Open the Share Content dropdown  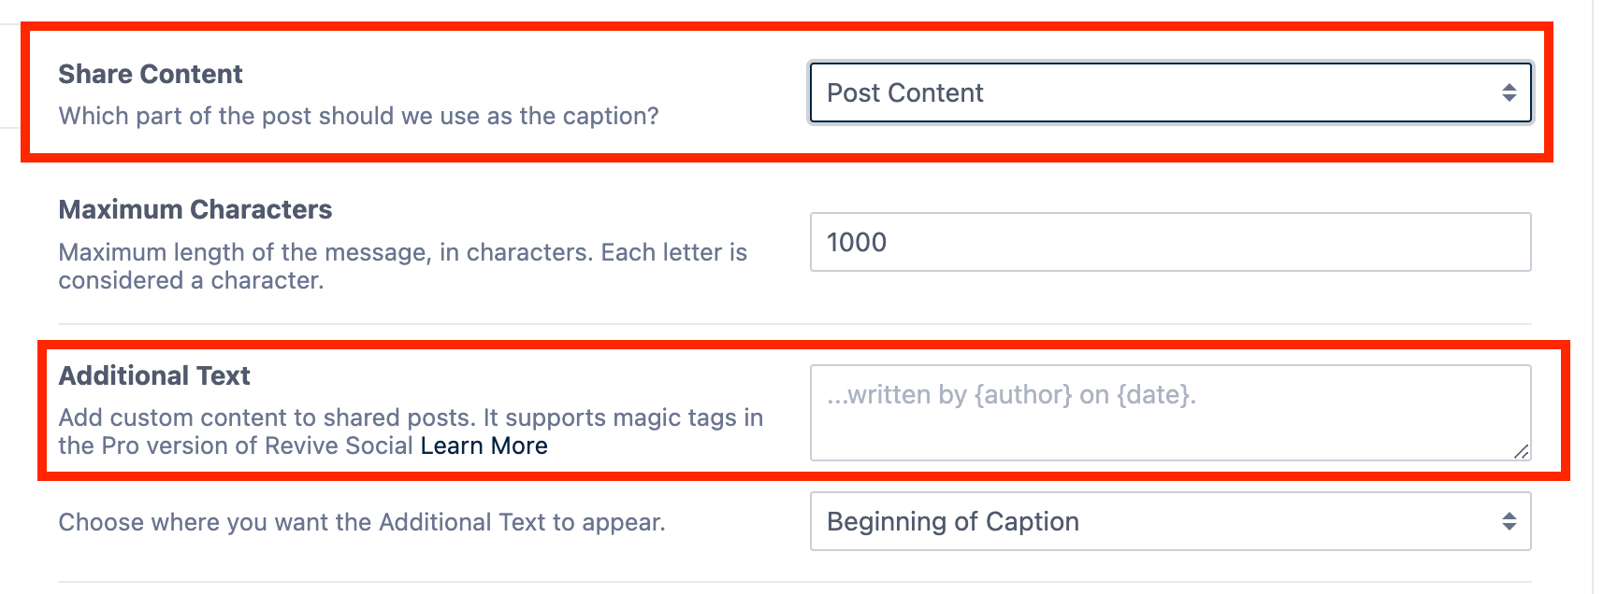pyautogui.click(x=1169, y=92)
